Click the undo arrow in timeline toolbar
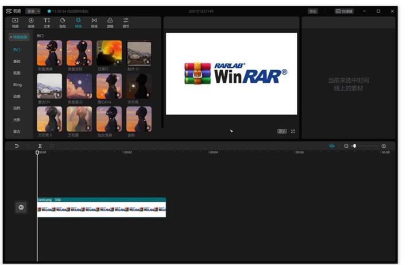Screen dimensions: 418x265 (17, 145)
